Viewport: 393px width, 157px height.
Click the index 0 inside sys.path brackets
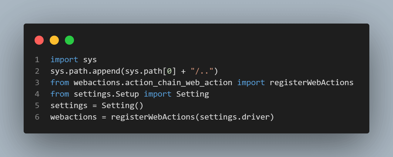click(170, 71)
